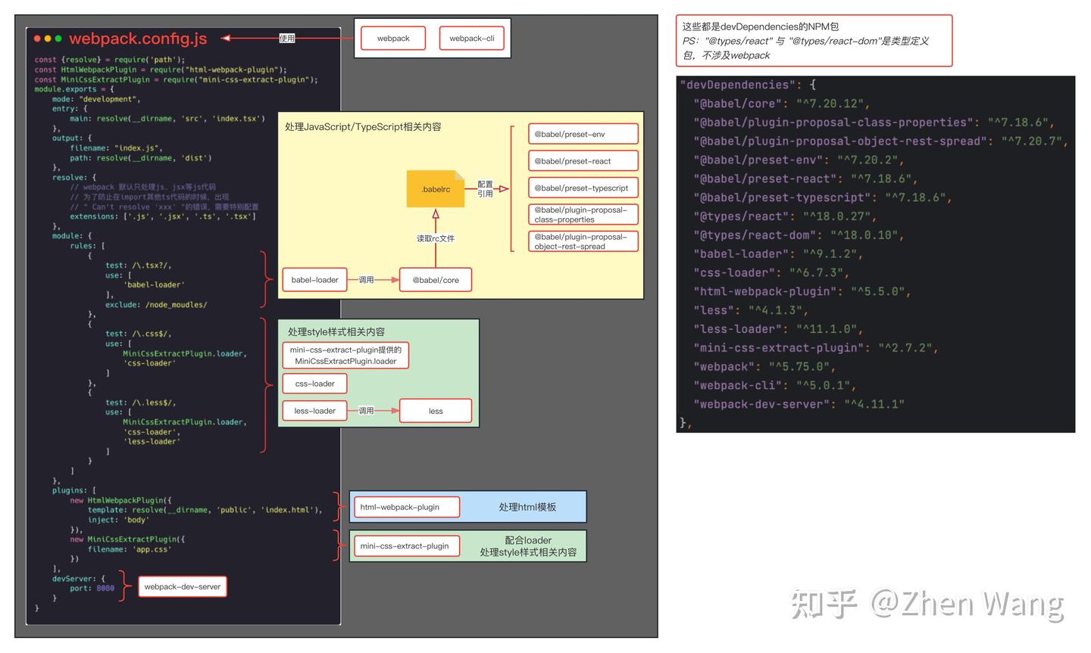The height and width of the screenshot is (653, 1091).
Task: Click the '"less": "^4.1.3"' dependency line
Action: click(751, 310)
